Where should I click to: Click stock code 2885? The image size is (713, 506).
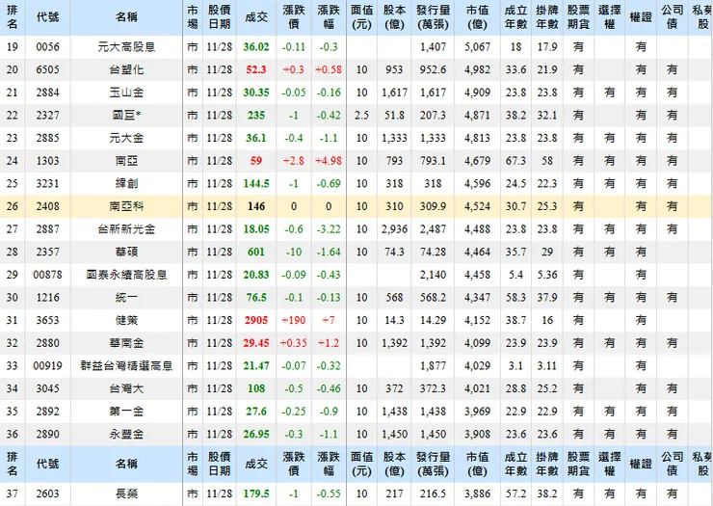coord(48,138)
